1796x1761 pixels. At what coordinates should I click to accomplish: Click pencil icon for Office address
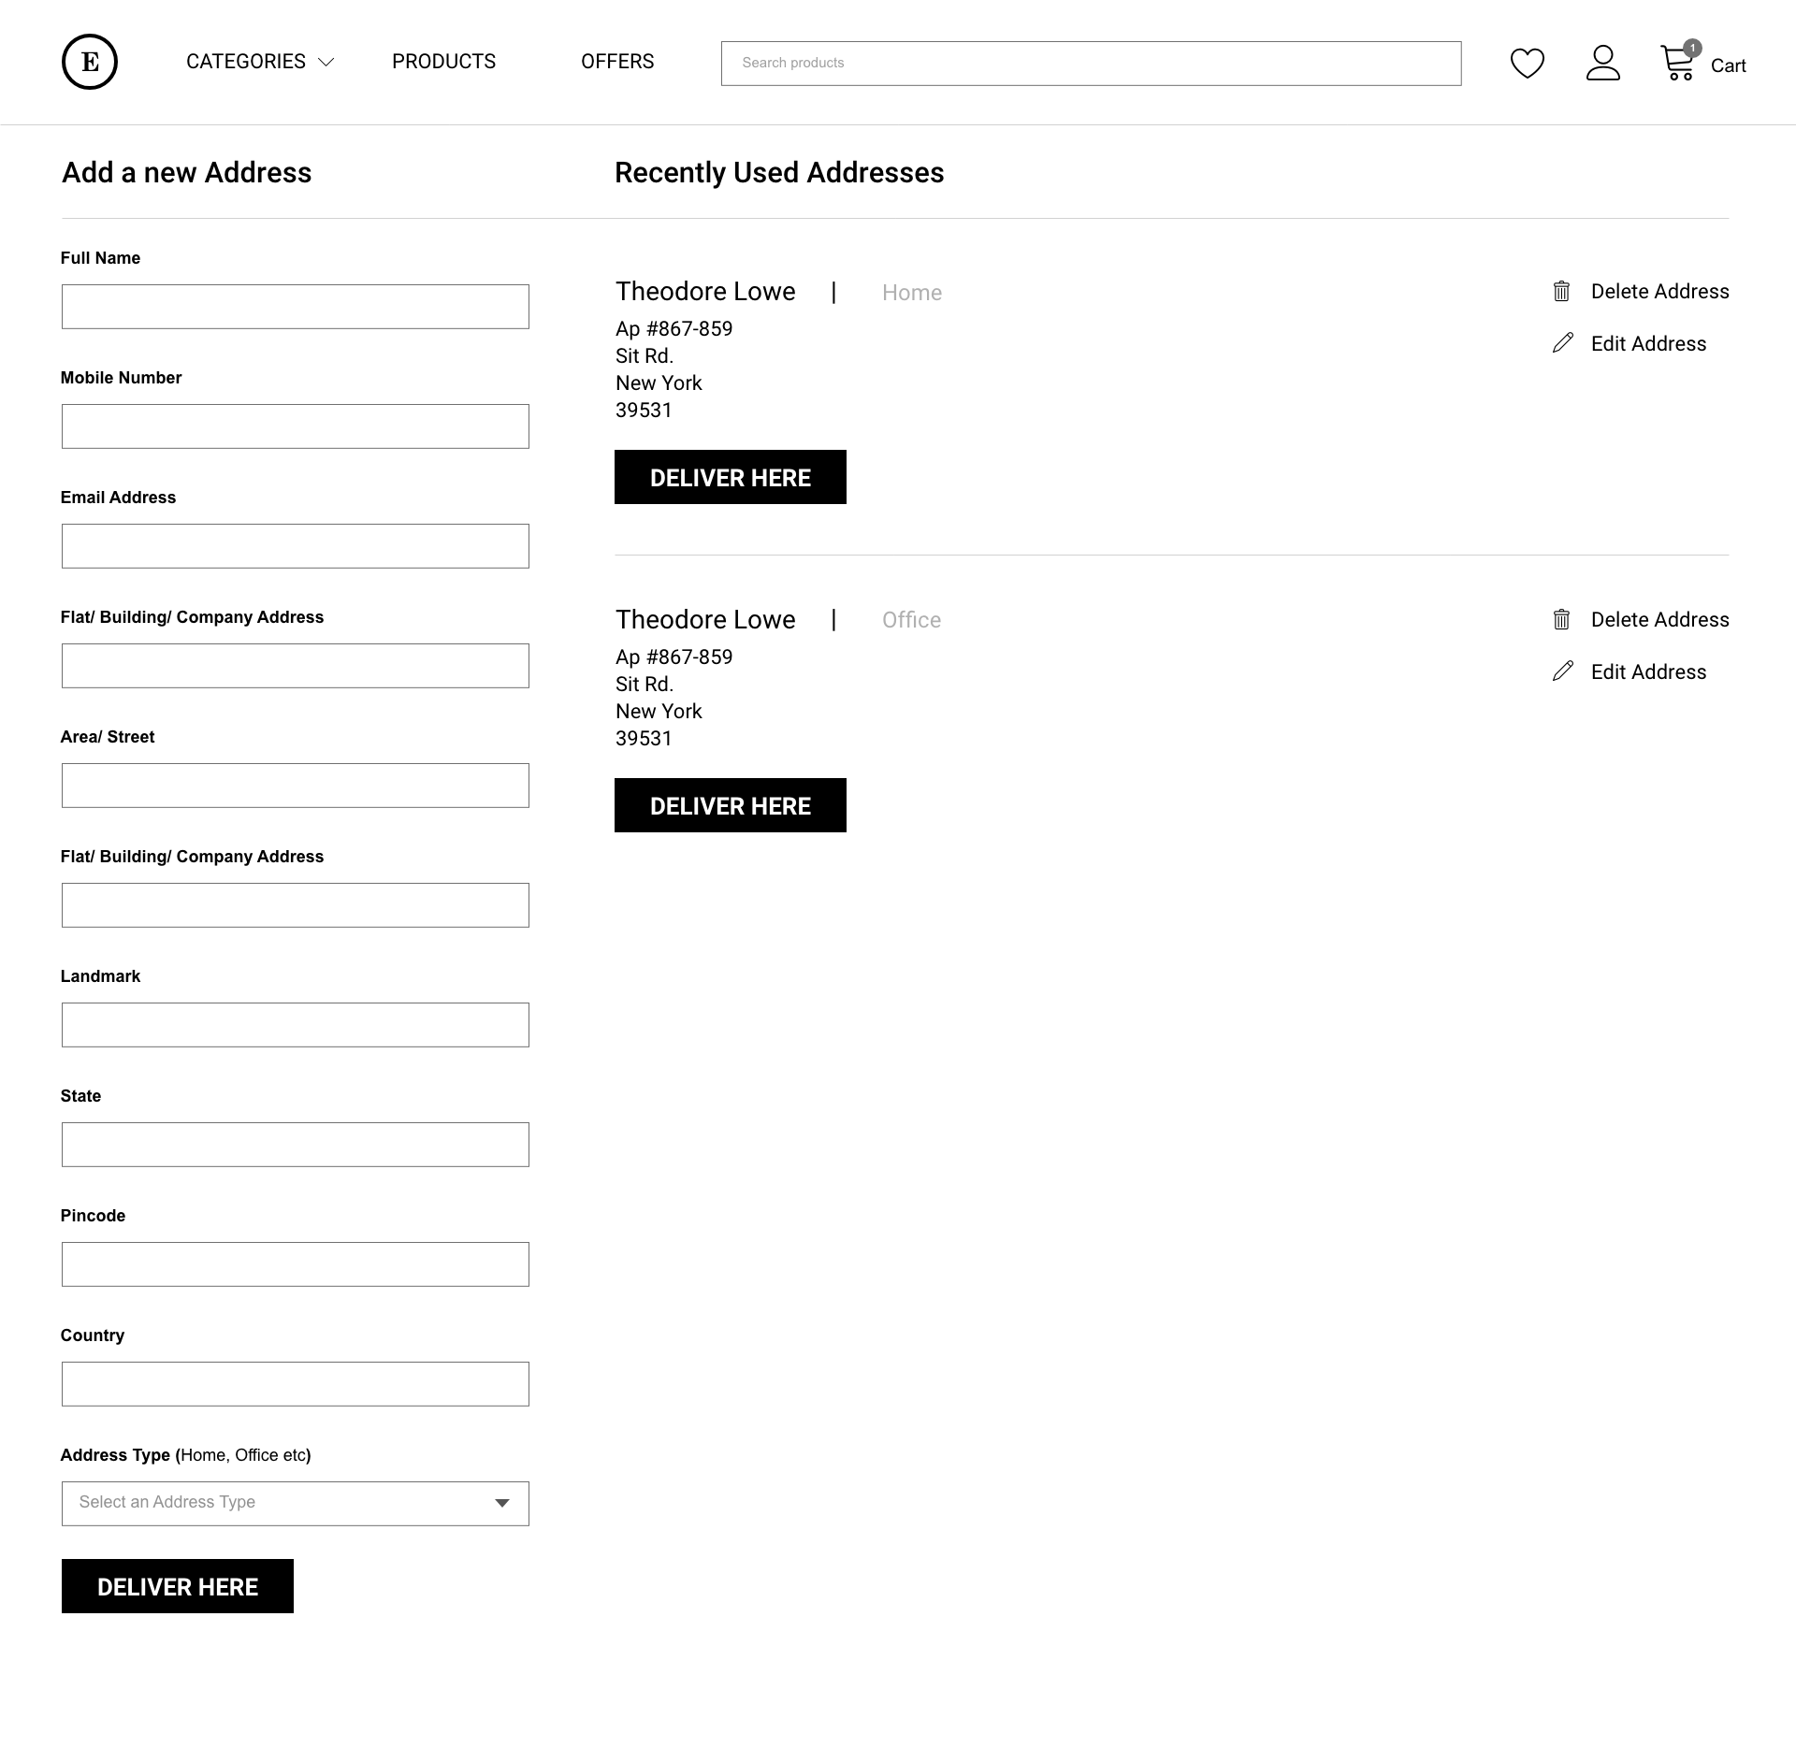1562,671
